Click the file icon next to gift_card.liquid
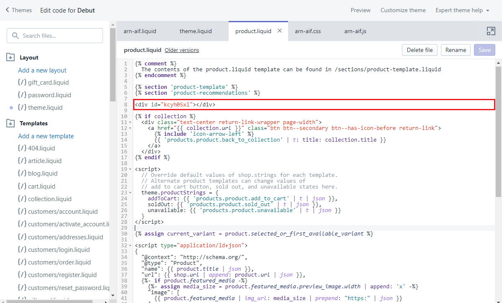Viewport: 502px width, 303px height. pyautogui.click(x=22, y=82)
